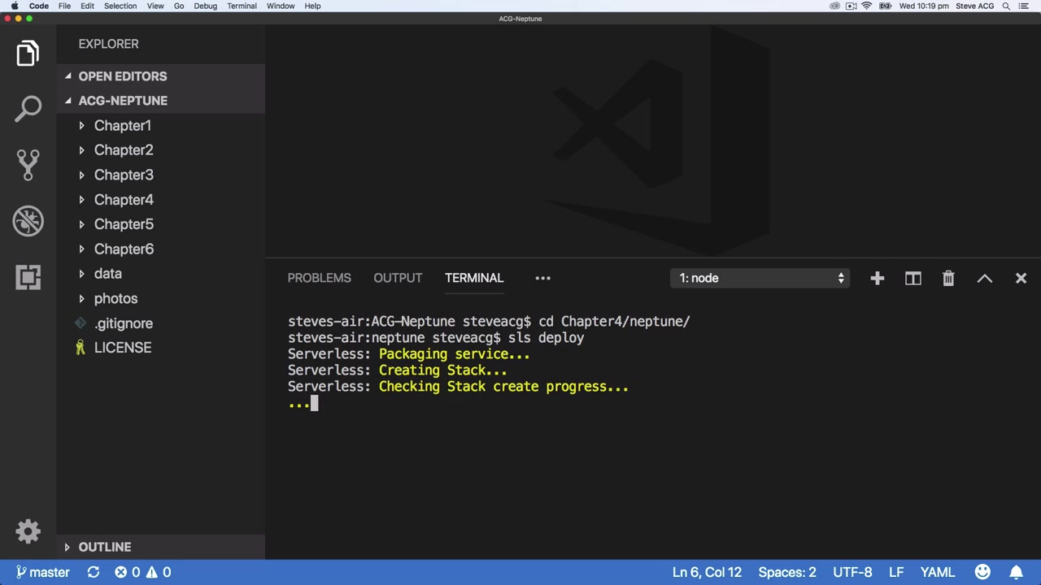Viewport: 1041px width, 585px height.
Task: Close the terminal panel
Action: (1021, 279)
